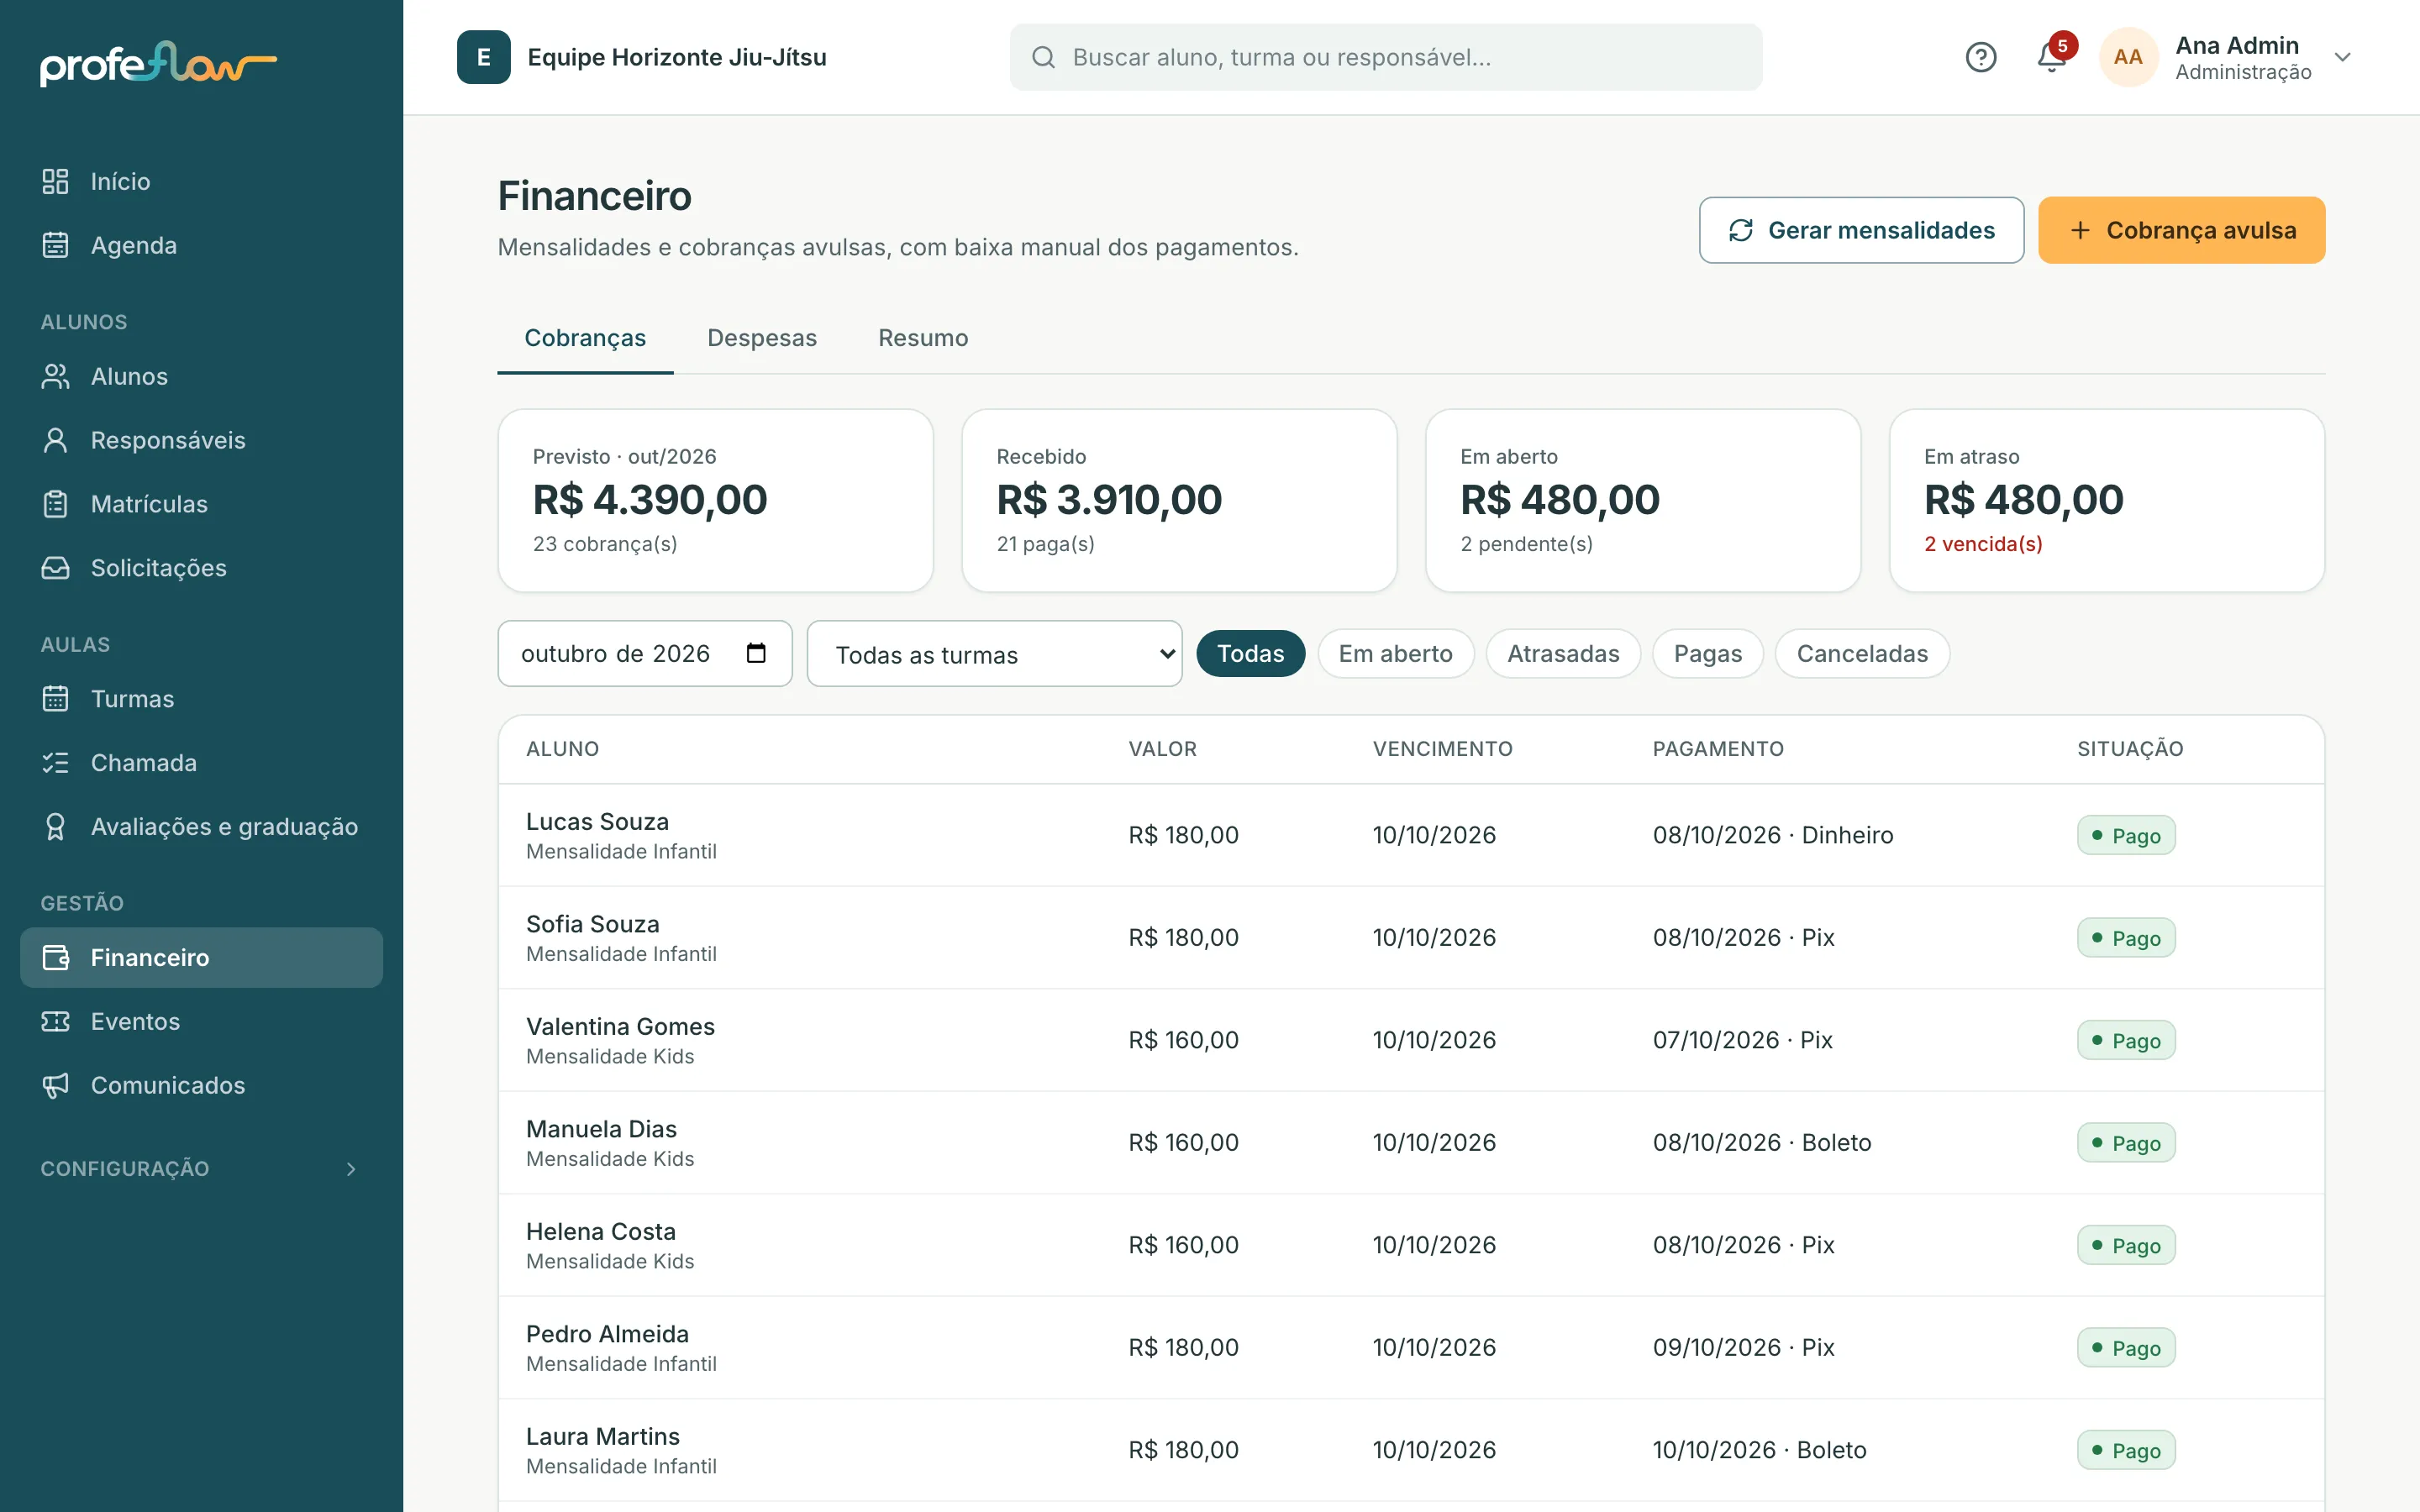Expand the Ana Admin account menu chevron
Viewport: 2420px width, 1512px height.
coord(2342,57)
